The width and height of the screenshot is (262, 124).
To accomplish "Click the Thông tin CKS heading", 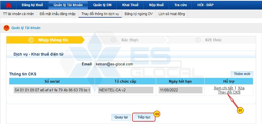I will (x=23, y=74).
